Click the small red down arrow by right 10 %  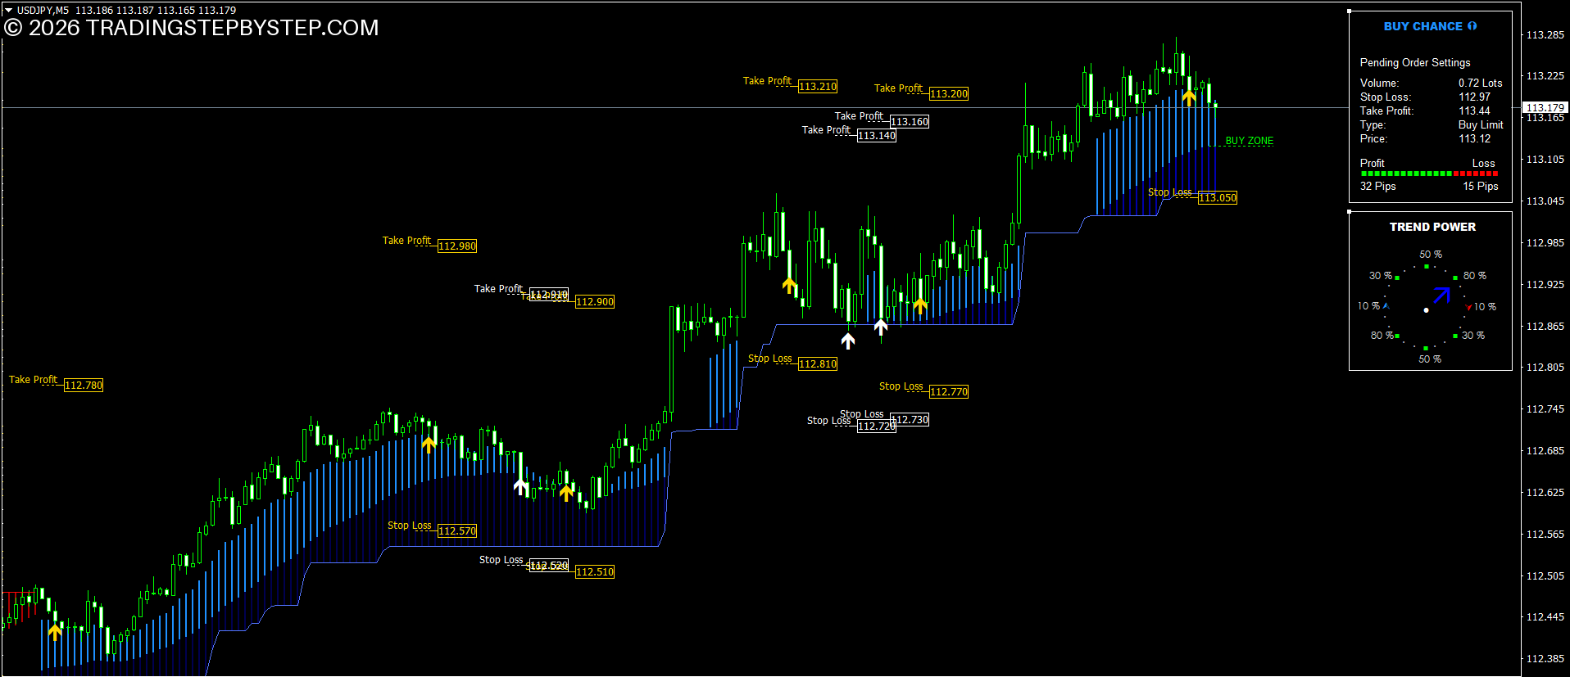(1468, 307)
